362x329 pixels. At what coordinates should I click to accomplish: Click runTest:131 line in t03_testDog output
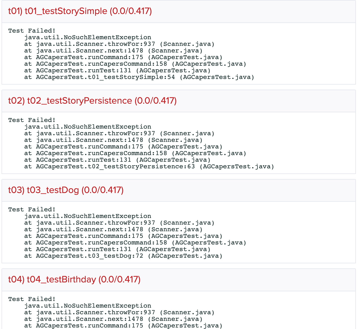pos(117,249)
